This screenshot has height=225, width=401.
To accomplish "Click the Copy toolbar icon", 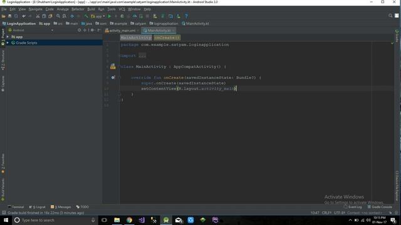I will (44, 16).
